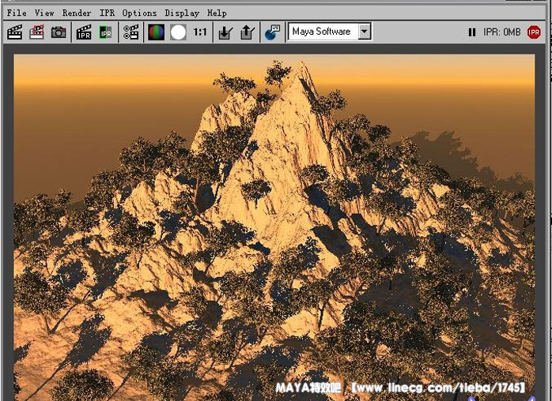Click the Redo Previous Render clapperboard icon
Viewport: 552px width, 401px height.
14,32
